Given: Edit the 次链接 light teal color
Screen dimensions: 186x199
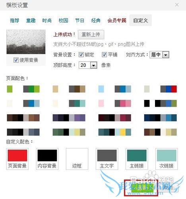Looking at the screenshot, I should point(167,159).
